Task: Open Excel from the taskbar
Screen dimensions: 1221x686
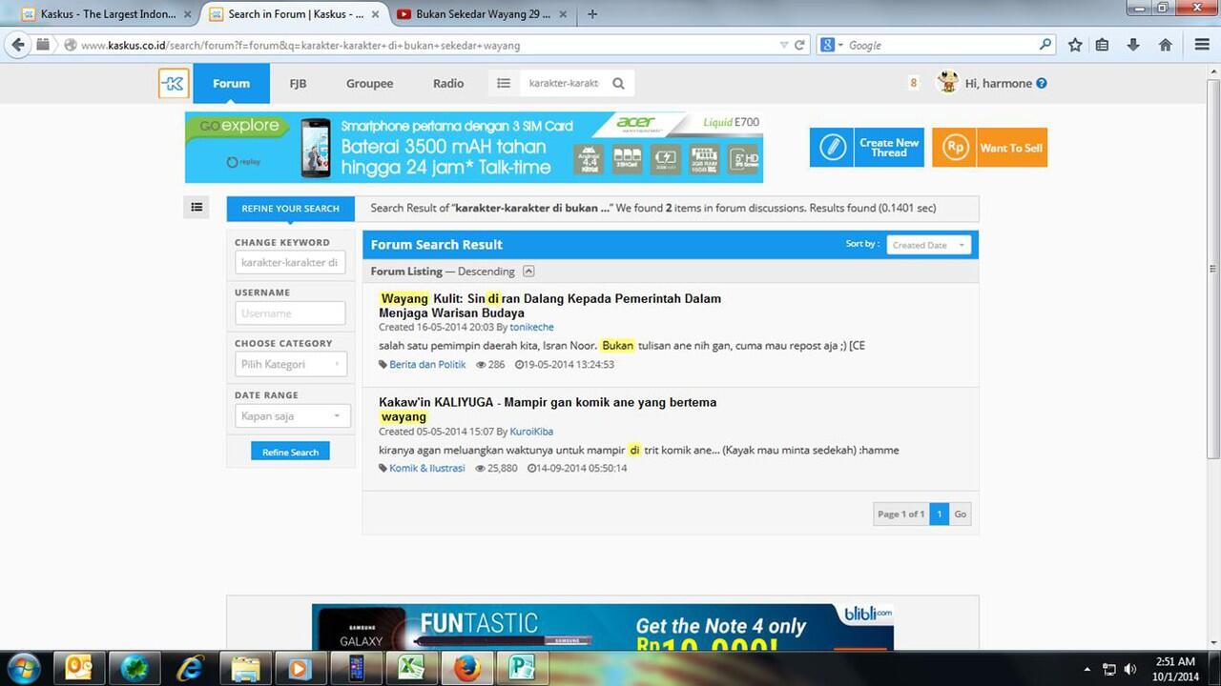Action: [x=410, y=668]
